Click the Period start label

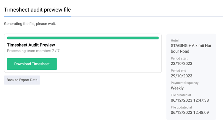click(179, 59)
